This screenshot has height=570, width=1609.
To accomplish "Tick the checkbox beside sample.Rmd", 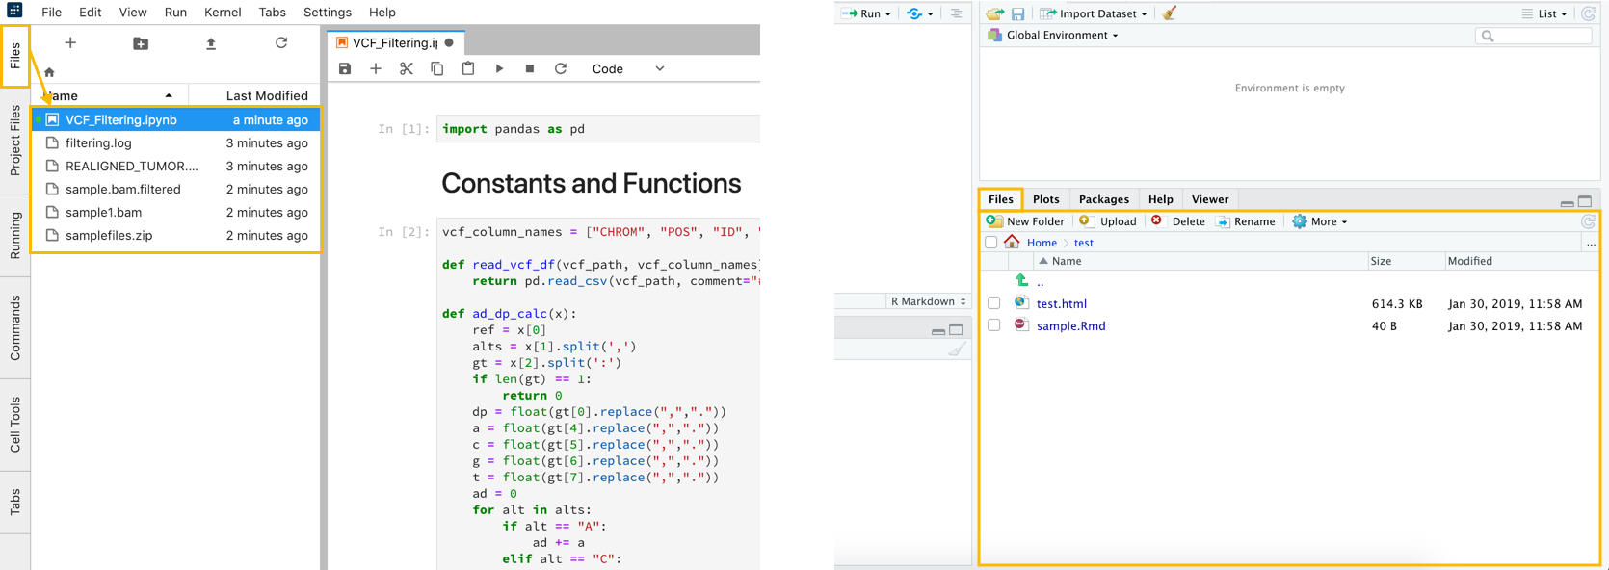I will point(994,325).
